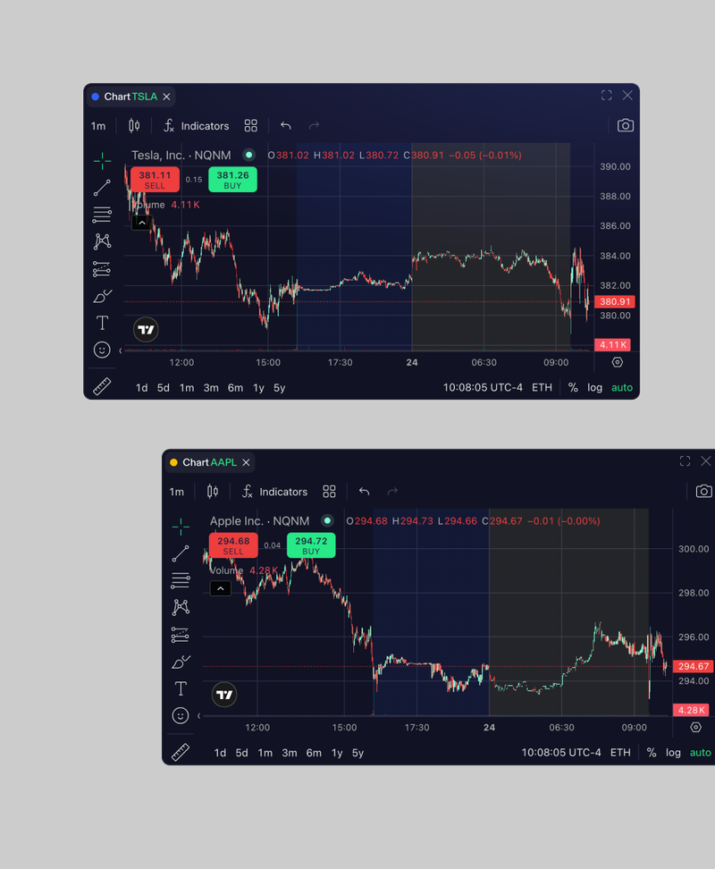Open timezone menu in AAPL chart

click(x=561, y=753)
